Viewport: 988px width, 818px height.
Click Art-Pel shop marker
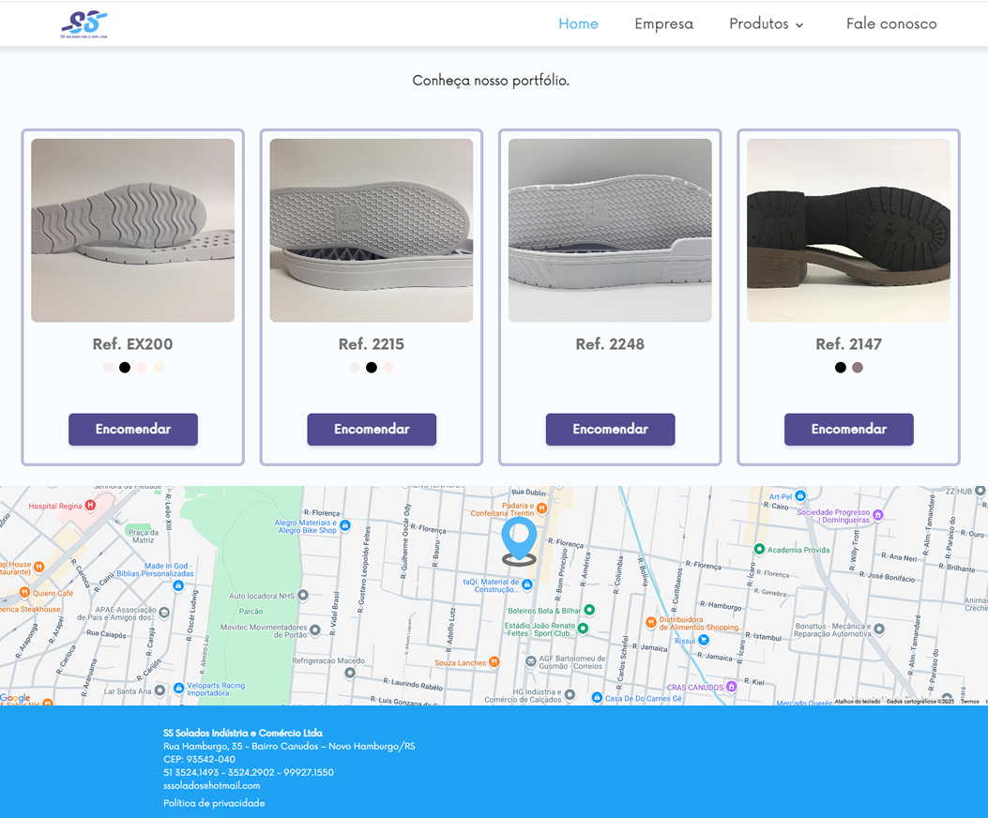[800, 496]
